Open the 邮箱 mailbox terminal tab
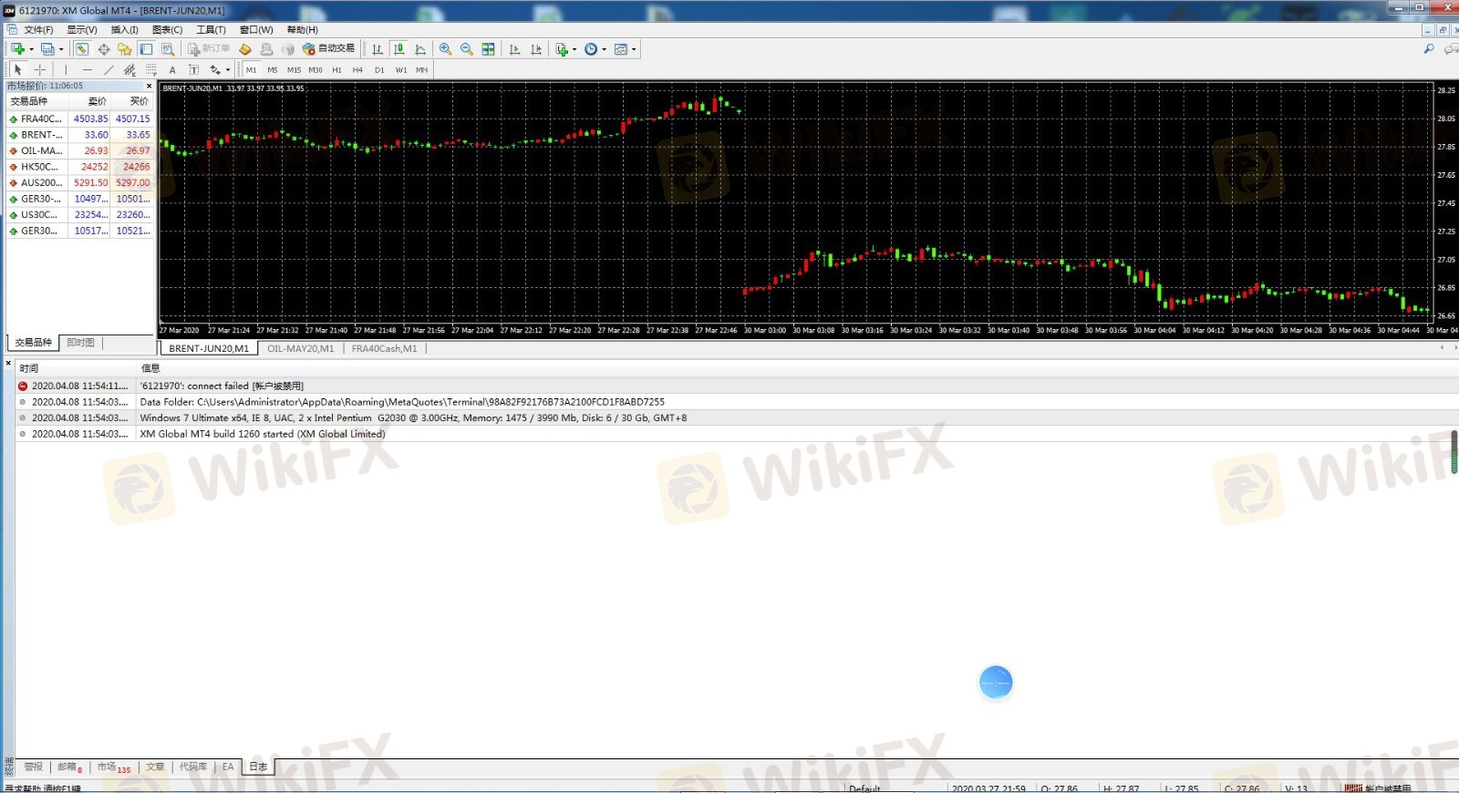Screen dimensions: 1459x793 coord(69,767)
